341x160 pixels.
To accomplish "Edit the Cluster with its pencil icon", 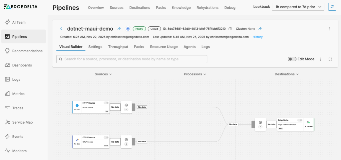I will coord(260,29).
